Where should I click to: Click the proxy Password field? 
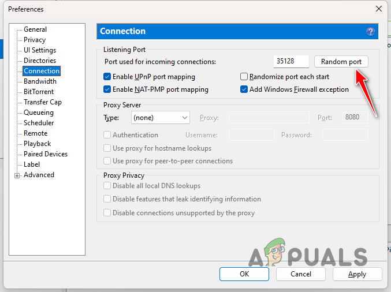point(345,135)
